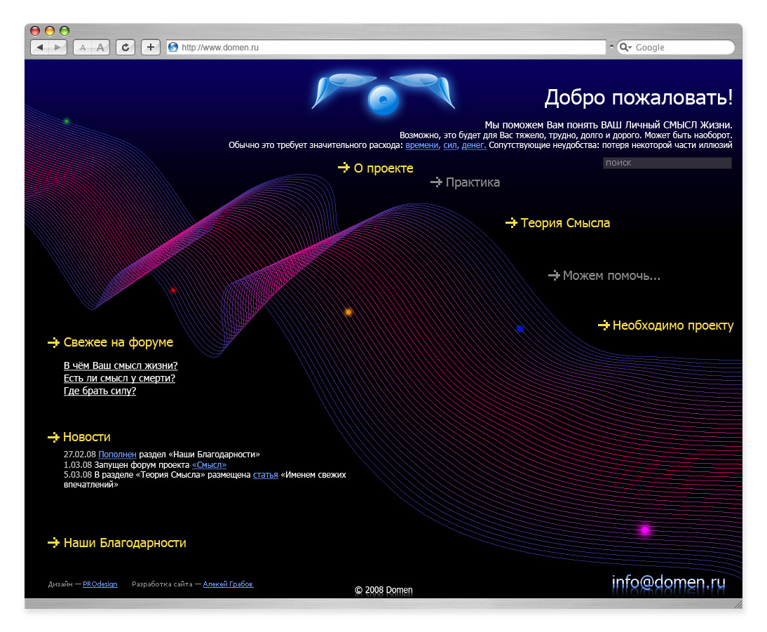Open Google search magnifier dropdown
This screenshot has height=632, width=767.
click(x=625, y=48)
